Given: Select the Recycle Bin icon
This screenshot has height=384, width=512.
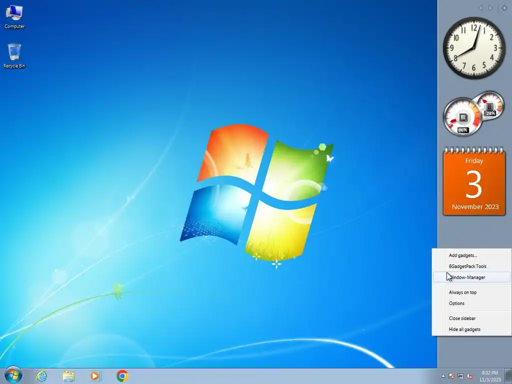Looking at the screenshot, I should click(x=14, y=55).
